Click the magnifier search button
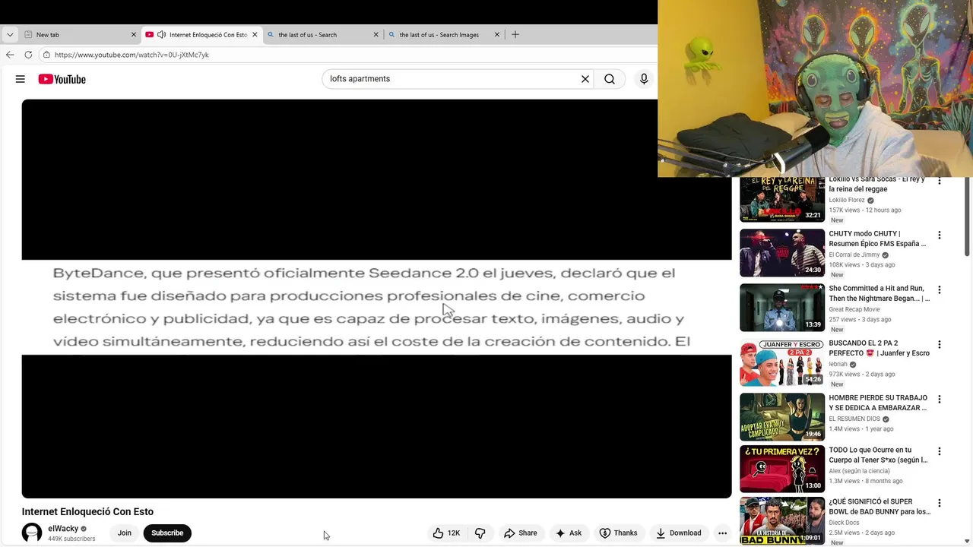 610,79
